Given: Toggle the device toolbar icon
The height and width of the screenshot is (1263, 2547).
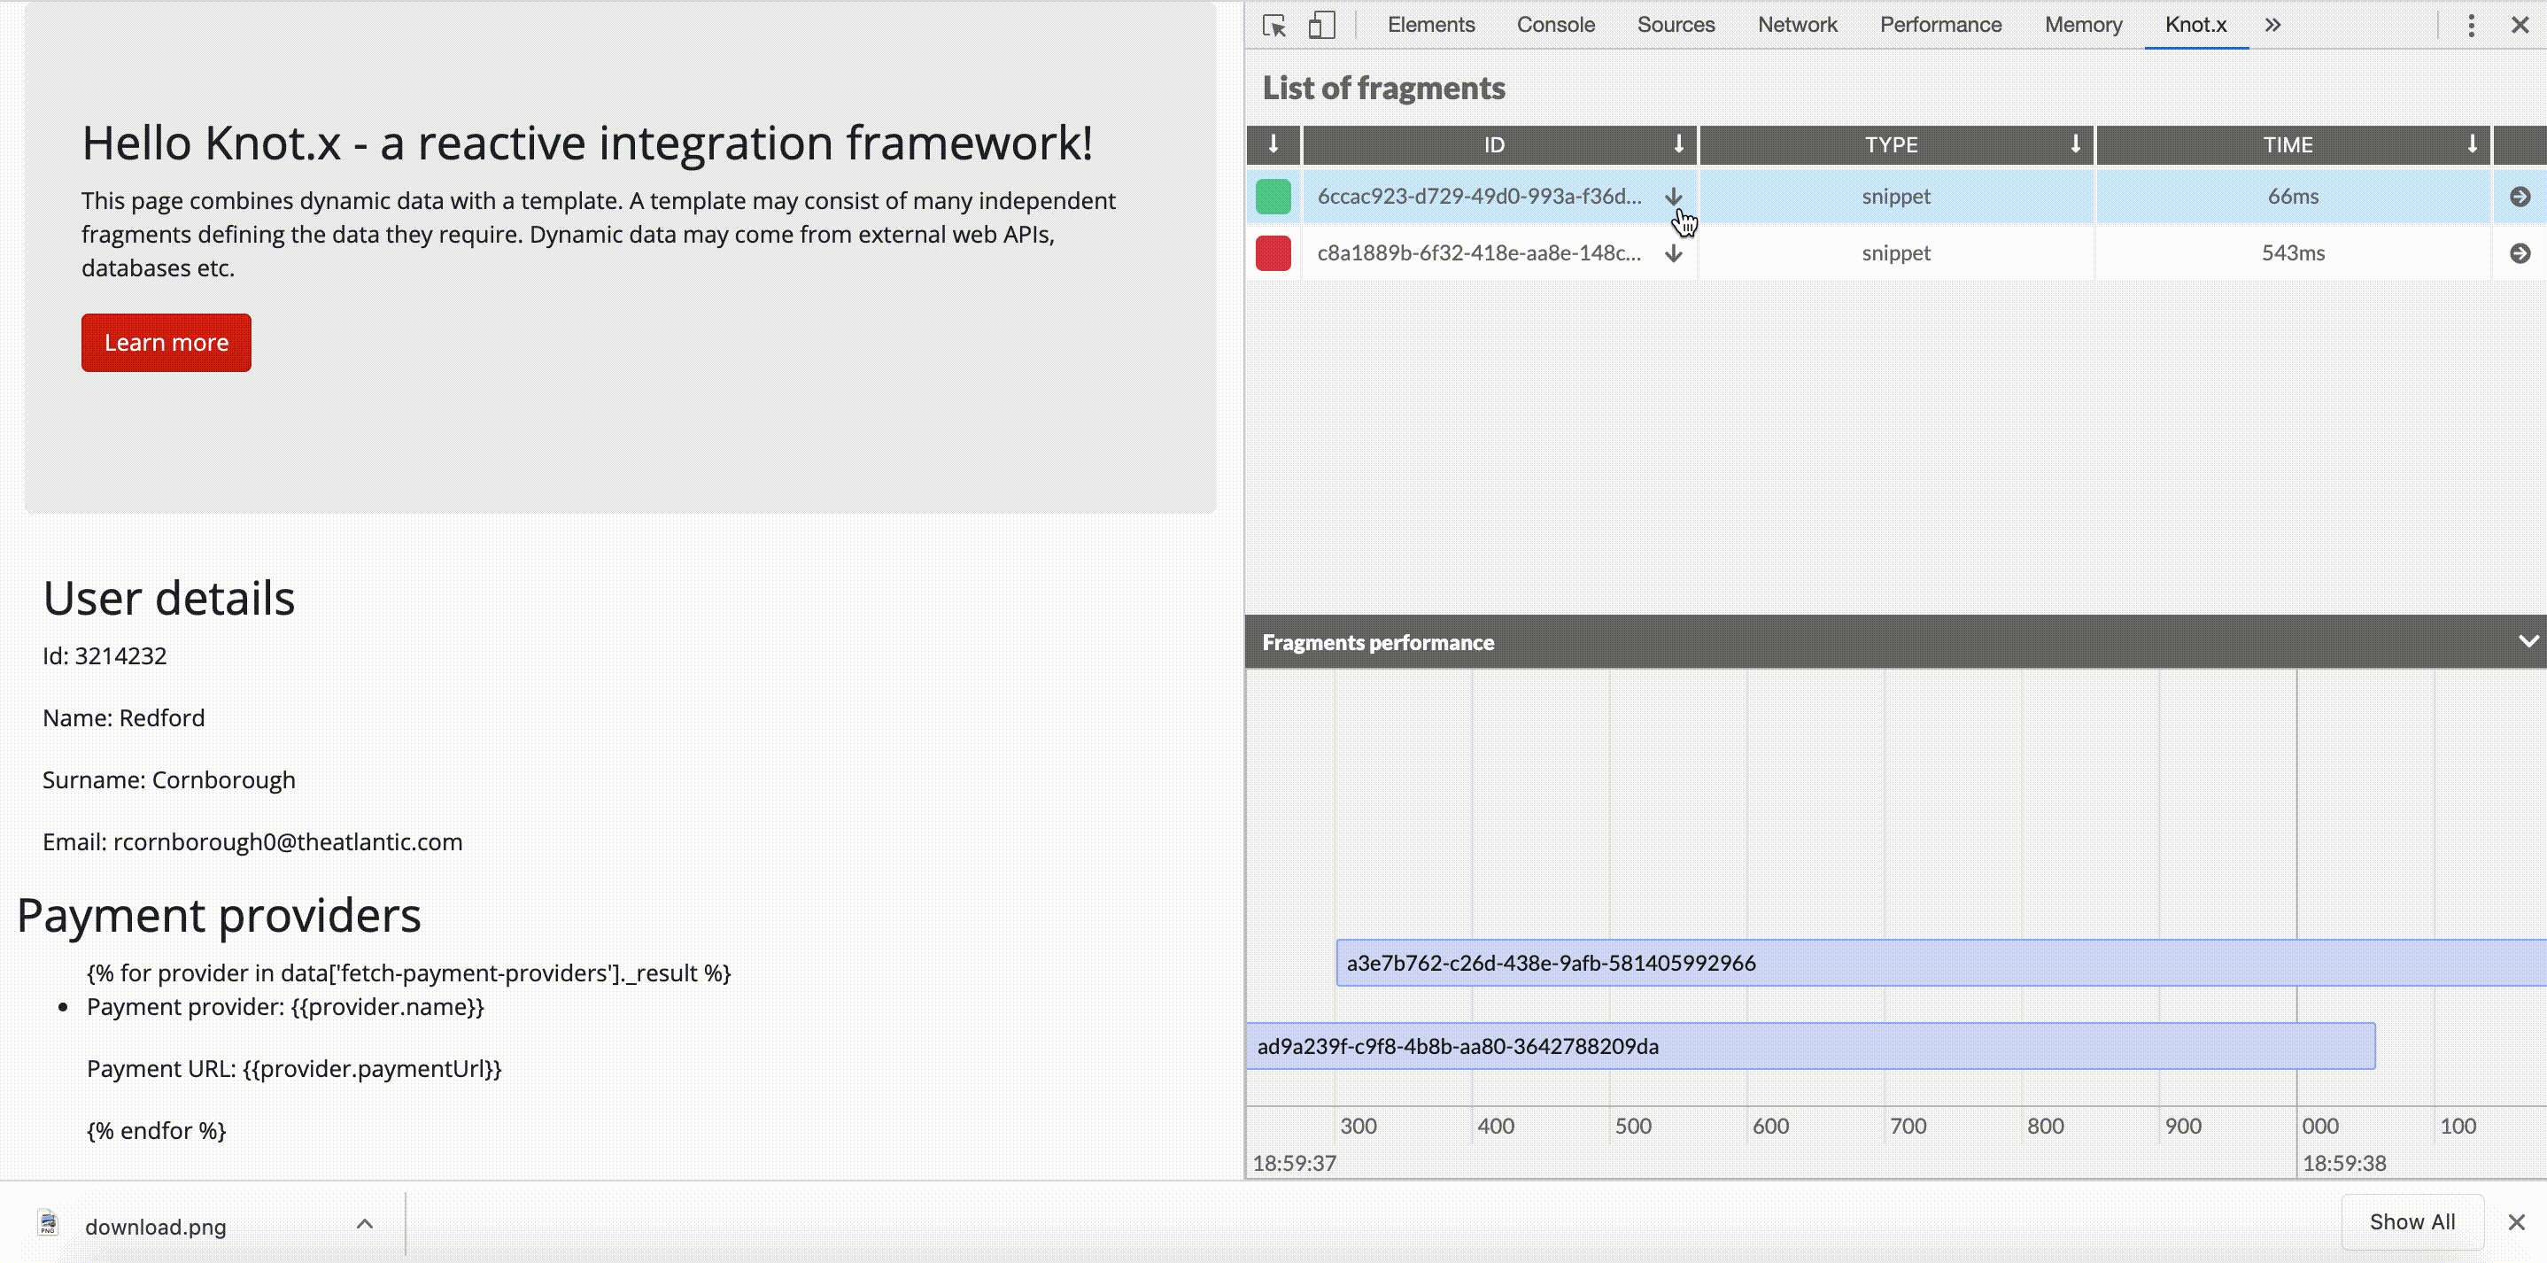Looking at the screenshot, I should tap(1322, 25).
